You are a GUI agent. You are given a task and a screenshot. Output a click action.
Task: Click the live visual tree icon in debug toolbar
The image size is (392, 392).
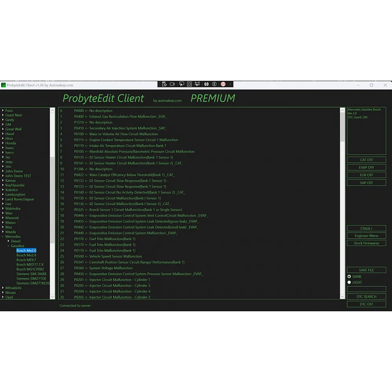(164, 84)
